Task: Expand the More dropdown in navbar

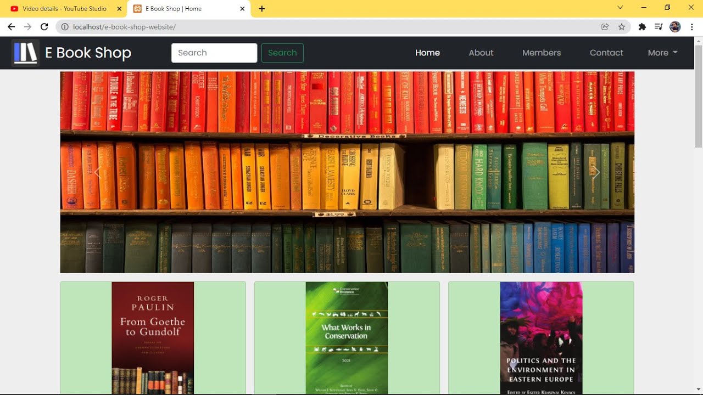Action: tap(662, 53)
